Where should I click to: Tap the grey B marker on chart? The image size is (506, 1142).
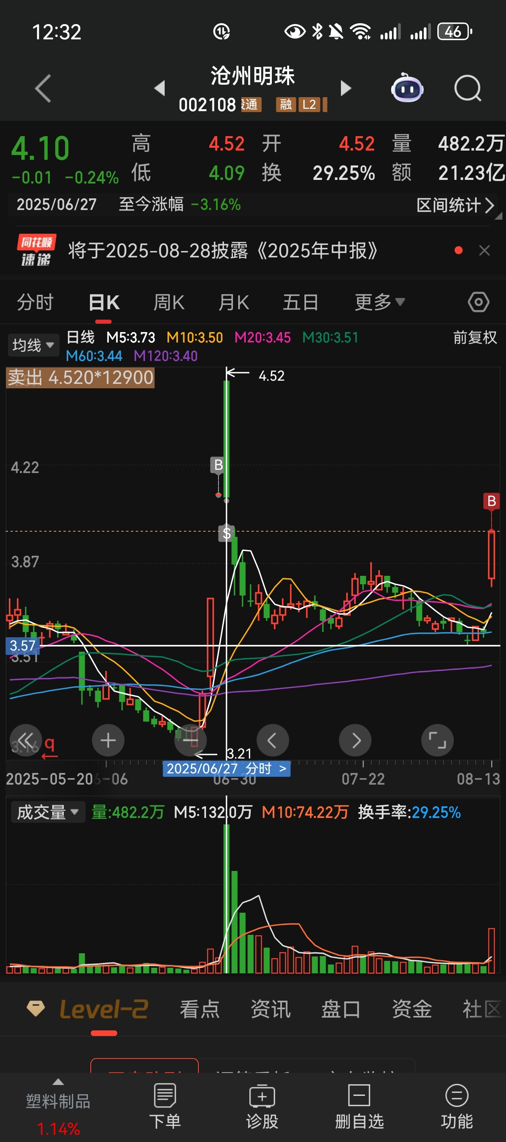click(218, 465)
